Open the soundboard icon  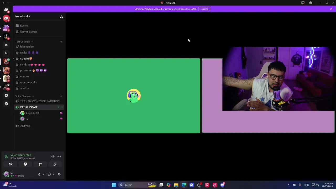(55, 164)
